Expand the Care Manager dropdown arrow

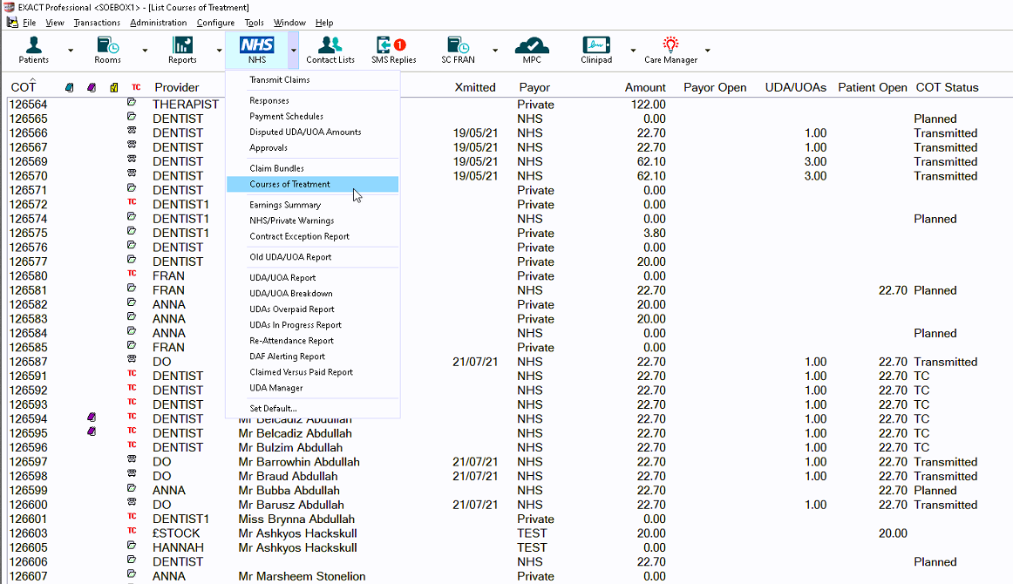coord(707,51)
